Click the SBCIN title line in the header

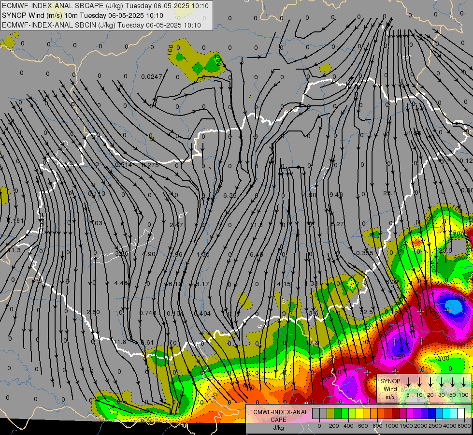101,25
